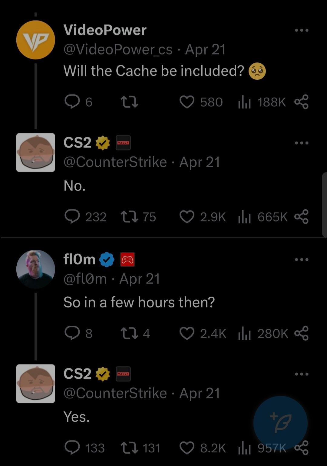Reply to the VideoPower tweet
327x466 pixels.
72,102
